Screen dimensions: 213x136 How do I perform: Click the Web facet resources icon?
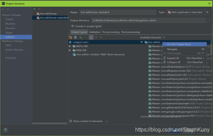click(x=74, y=55)
